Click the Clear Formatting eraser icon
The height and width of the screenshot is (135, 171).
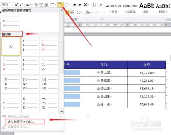coord(36,5)
